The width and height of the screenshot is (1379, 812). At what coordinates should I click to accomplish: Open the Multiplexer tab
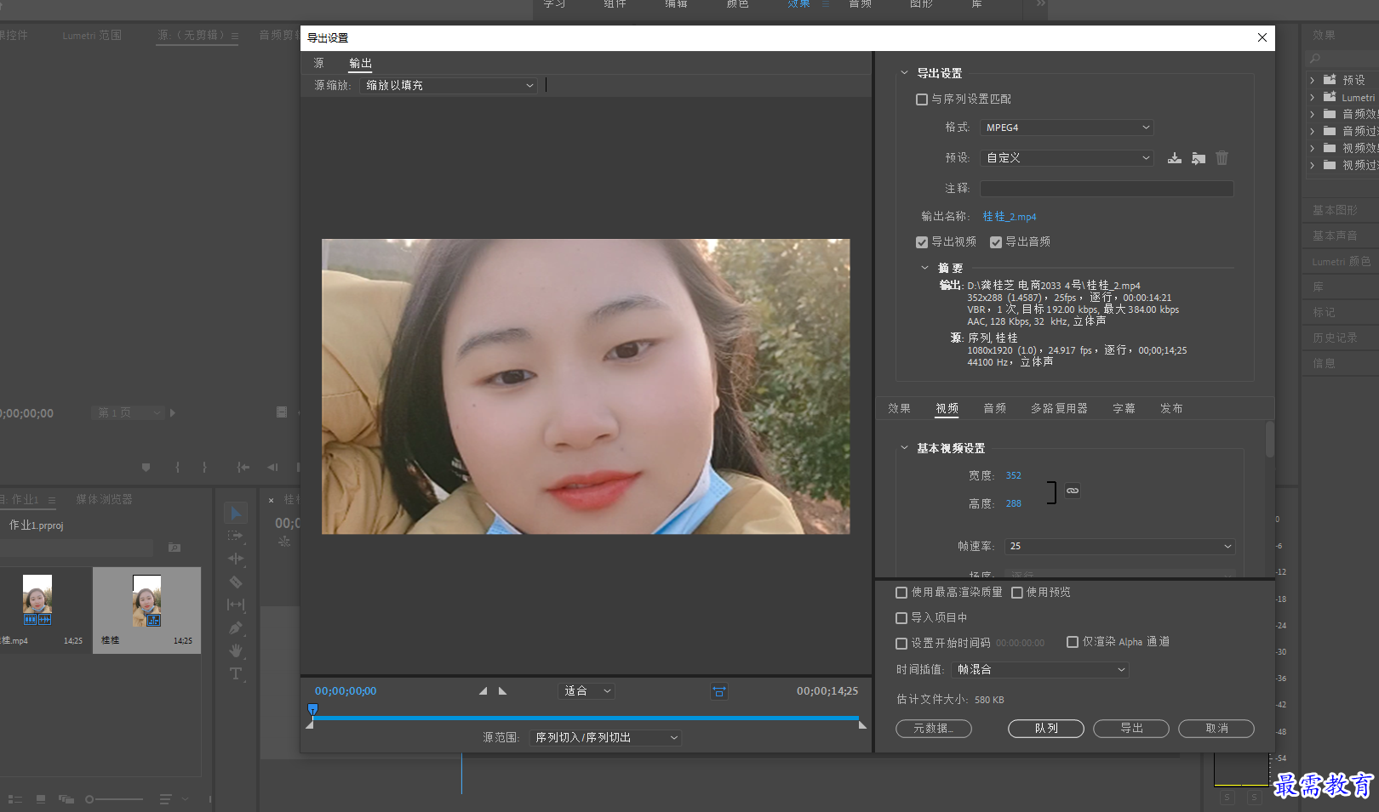(x=1059, y=409)
